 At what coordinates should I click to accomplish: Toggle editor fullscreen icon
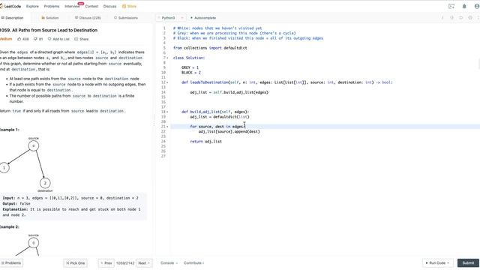pyautogui.click(x=478, y=18)
